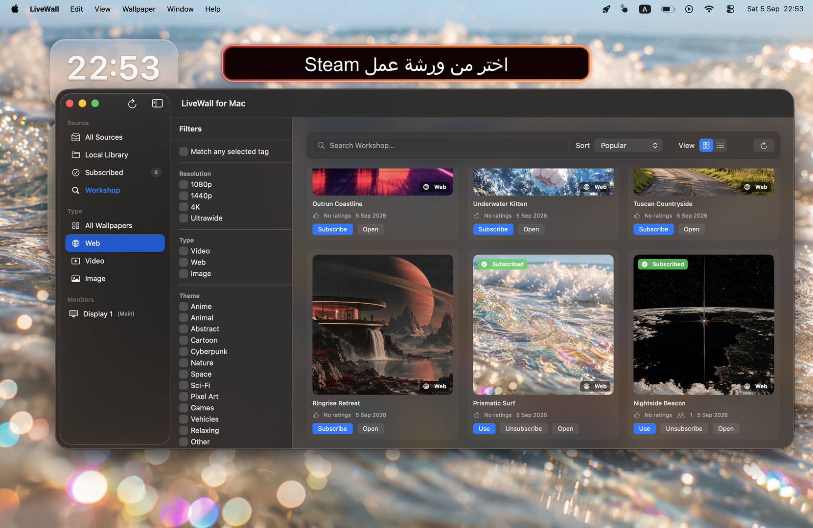Check the Ultrawide resolution filter
Image resolution: width=813 pixels, height=528 pixels.
[184, 218]
